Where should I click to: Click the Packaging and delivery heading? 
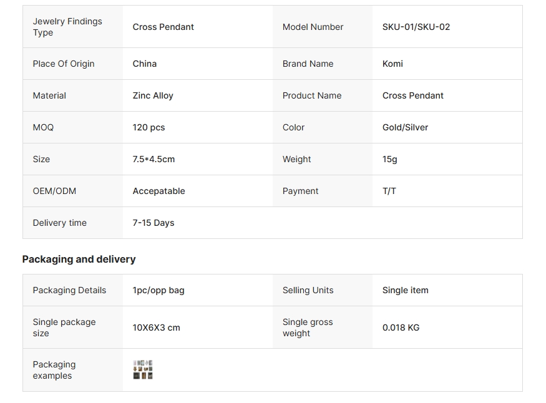pos(79,259)
